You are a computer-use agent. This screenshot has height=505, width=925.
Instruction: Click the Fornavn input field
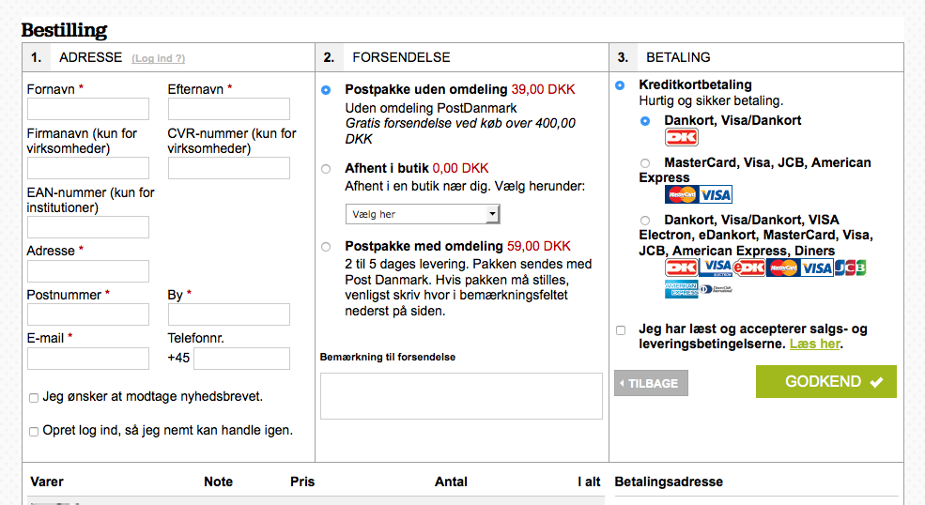pyautogui.click(x=88, y=109)
